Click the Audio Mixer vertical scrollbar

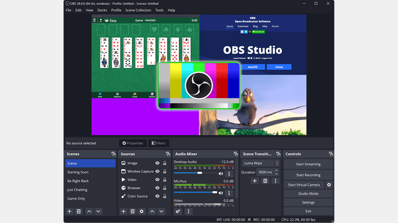(x=237, y=178)
